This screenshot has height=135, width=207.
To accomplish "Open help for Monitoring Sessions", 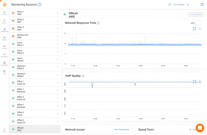I will pyautogui.click(x=39, y=4).
